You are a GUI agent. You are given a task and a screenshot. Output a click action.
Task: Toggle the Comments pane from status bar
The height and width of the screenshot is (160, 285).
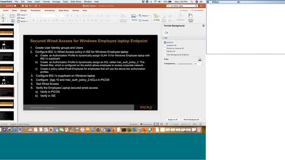pos(146,124)
